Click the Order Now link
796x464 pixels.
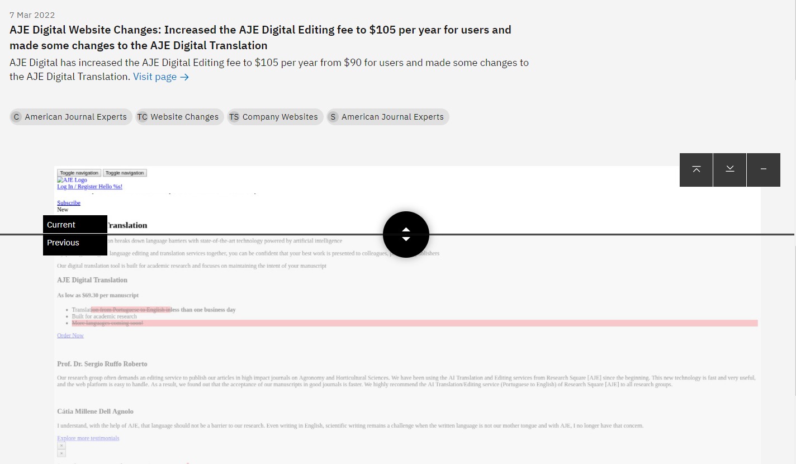pyautogui.click(x=70, y=335)
